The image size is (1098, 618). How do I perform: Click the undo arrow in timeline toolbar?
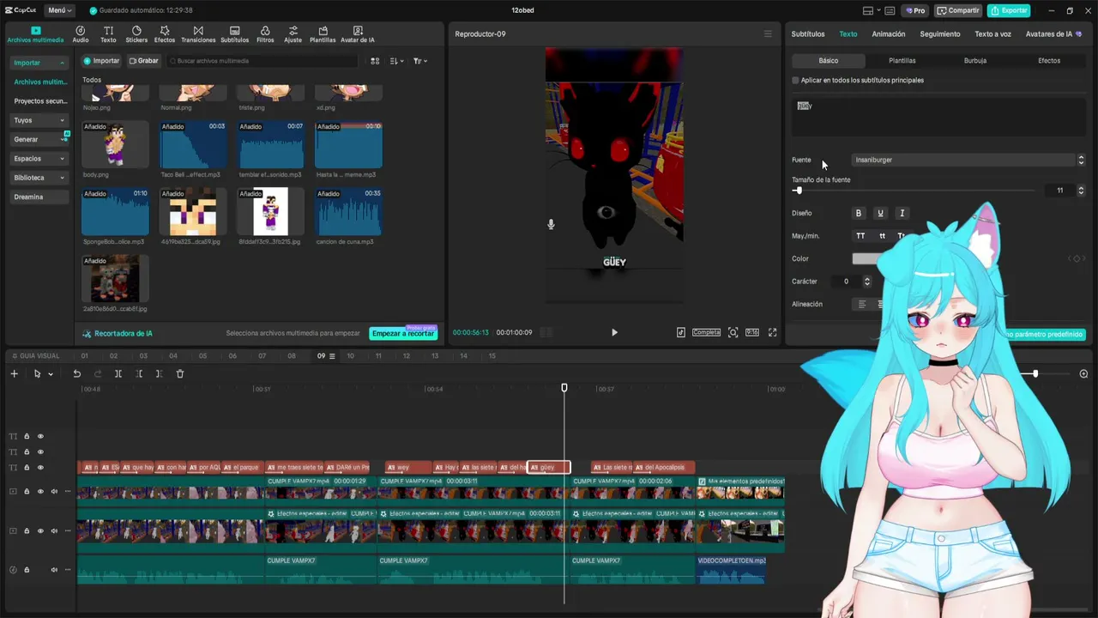pos(76,373)
